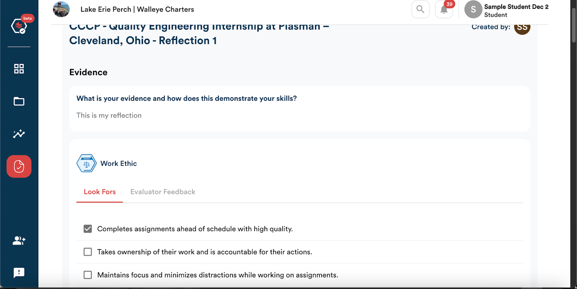Select the Look Fors tab

click(x=100, y=192)
